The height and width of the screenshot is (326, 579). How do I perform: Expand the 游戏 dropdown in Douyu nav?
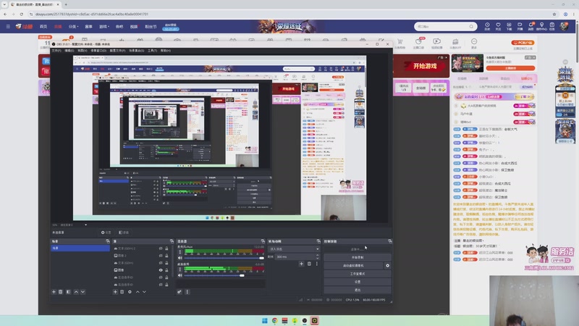[103, 27]
